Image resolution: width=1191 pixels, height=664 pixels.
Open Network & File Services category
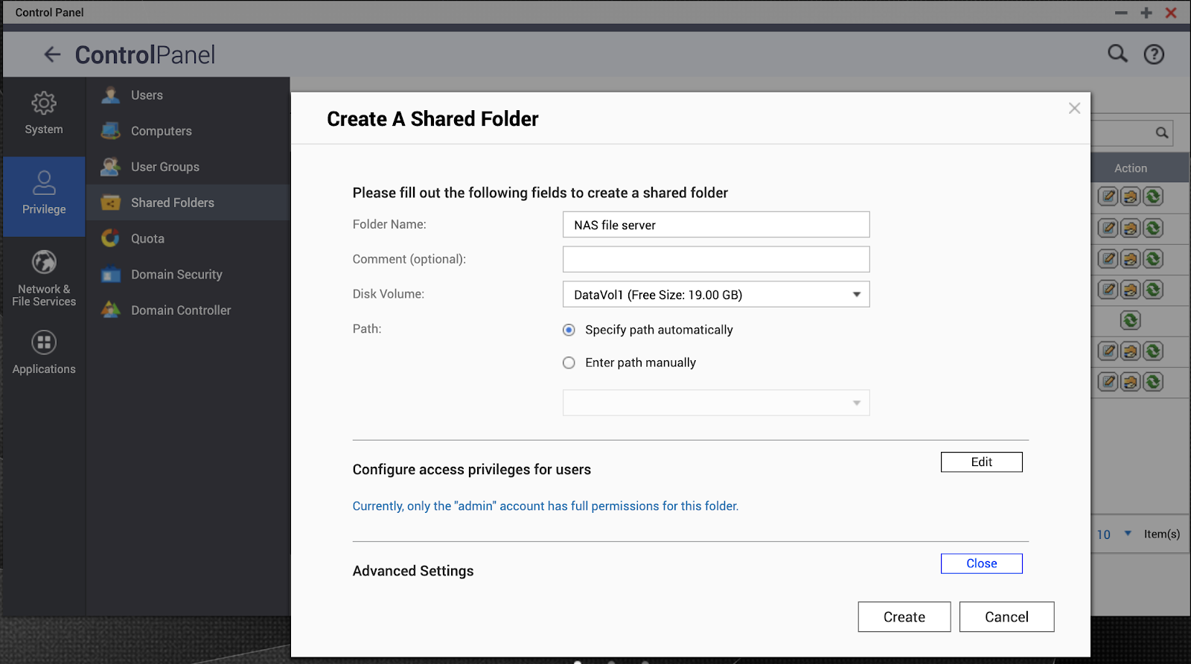(x=44, y=279)
